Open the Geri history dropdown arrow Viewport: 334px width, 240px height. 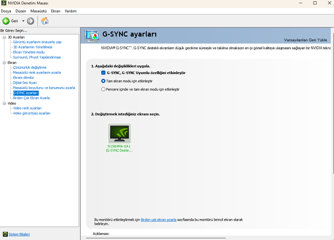click(x=23, y=21)
